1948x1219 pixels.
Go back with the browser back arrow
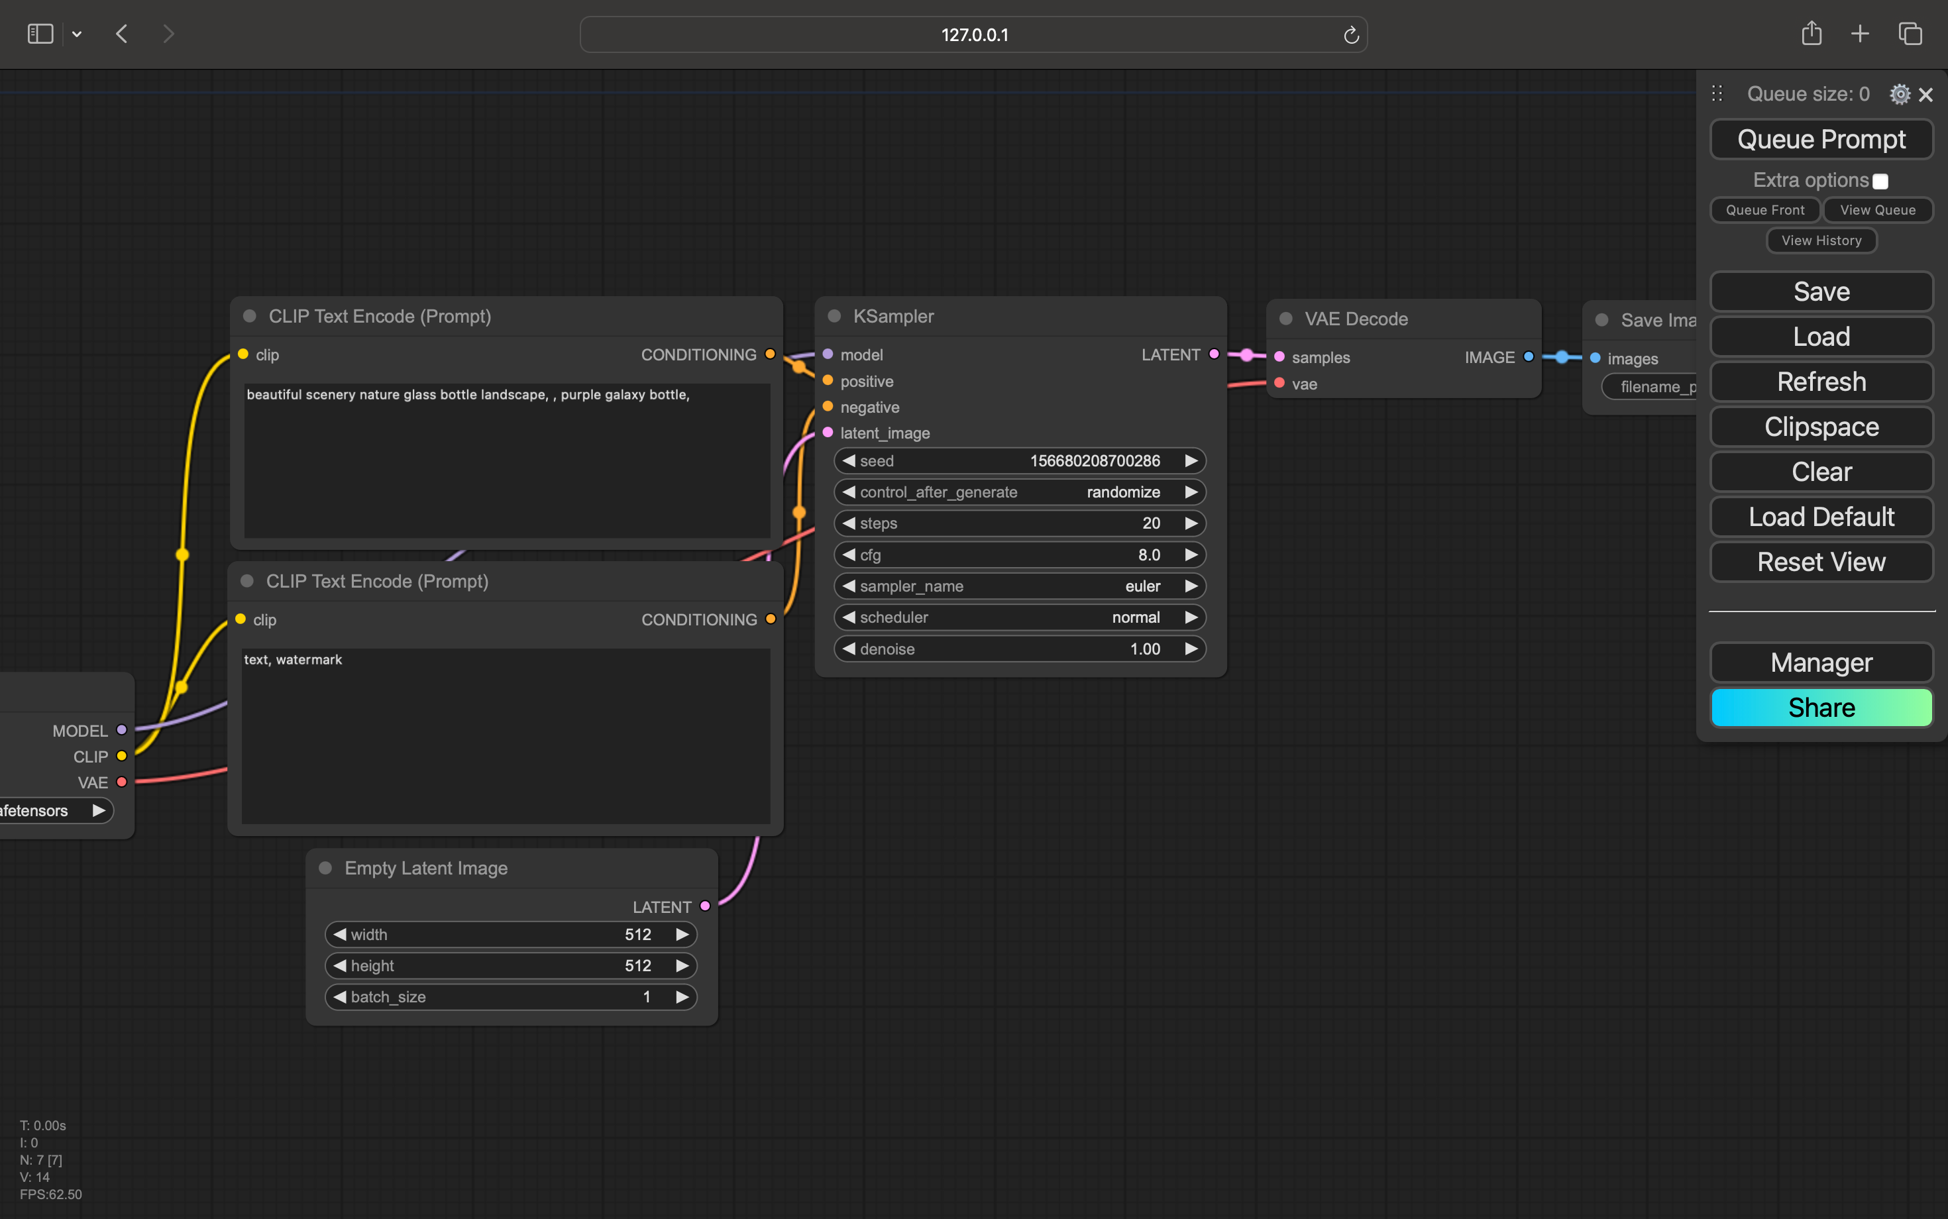(x=122, y=34)
